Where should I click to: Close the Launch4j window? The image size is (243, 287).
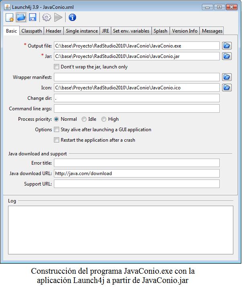(231, 7)
